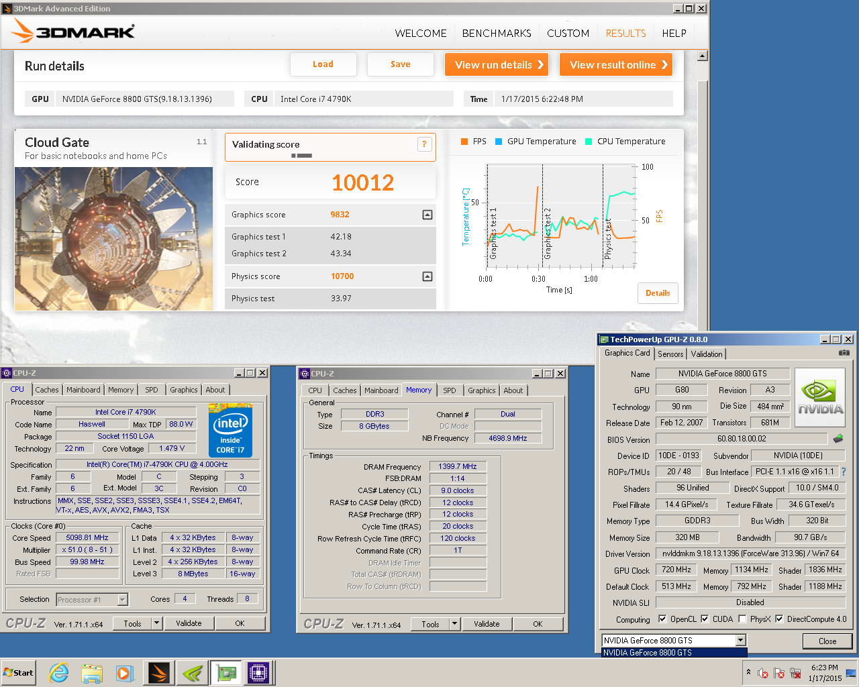The height and width of the screenshot is (687, 859).
Task: Open Tools dropdown arrow in CPU-Z Memory window
Action: coord(454,624)
